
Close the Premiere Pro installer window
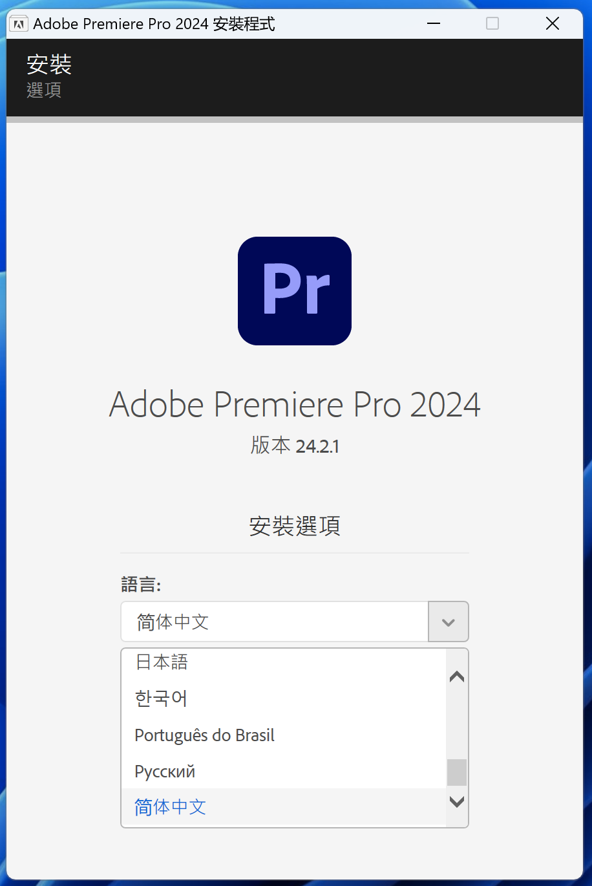(x=552, y=24)
